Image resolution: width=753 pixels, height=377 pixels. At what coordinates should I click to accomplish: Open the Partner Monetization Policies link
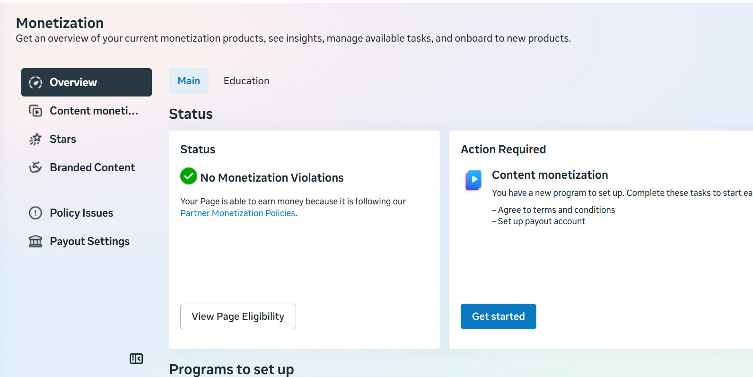click(238, 213)
